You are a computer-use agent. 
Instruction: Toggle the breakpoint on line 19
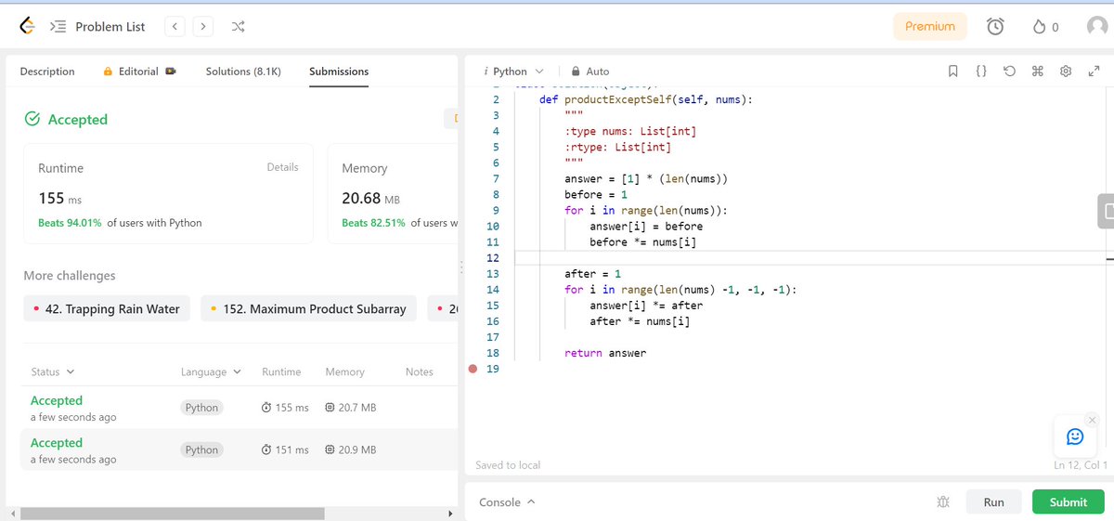click(x=473, y=369)
